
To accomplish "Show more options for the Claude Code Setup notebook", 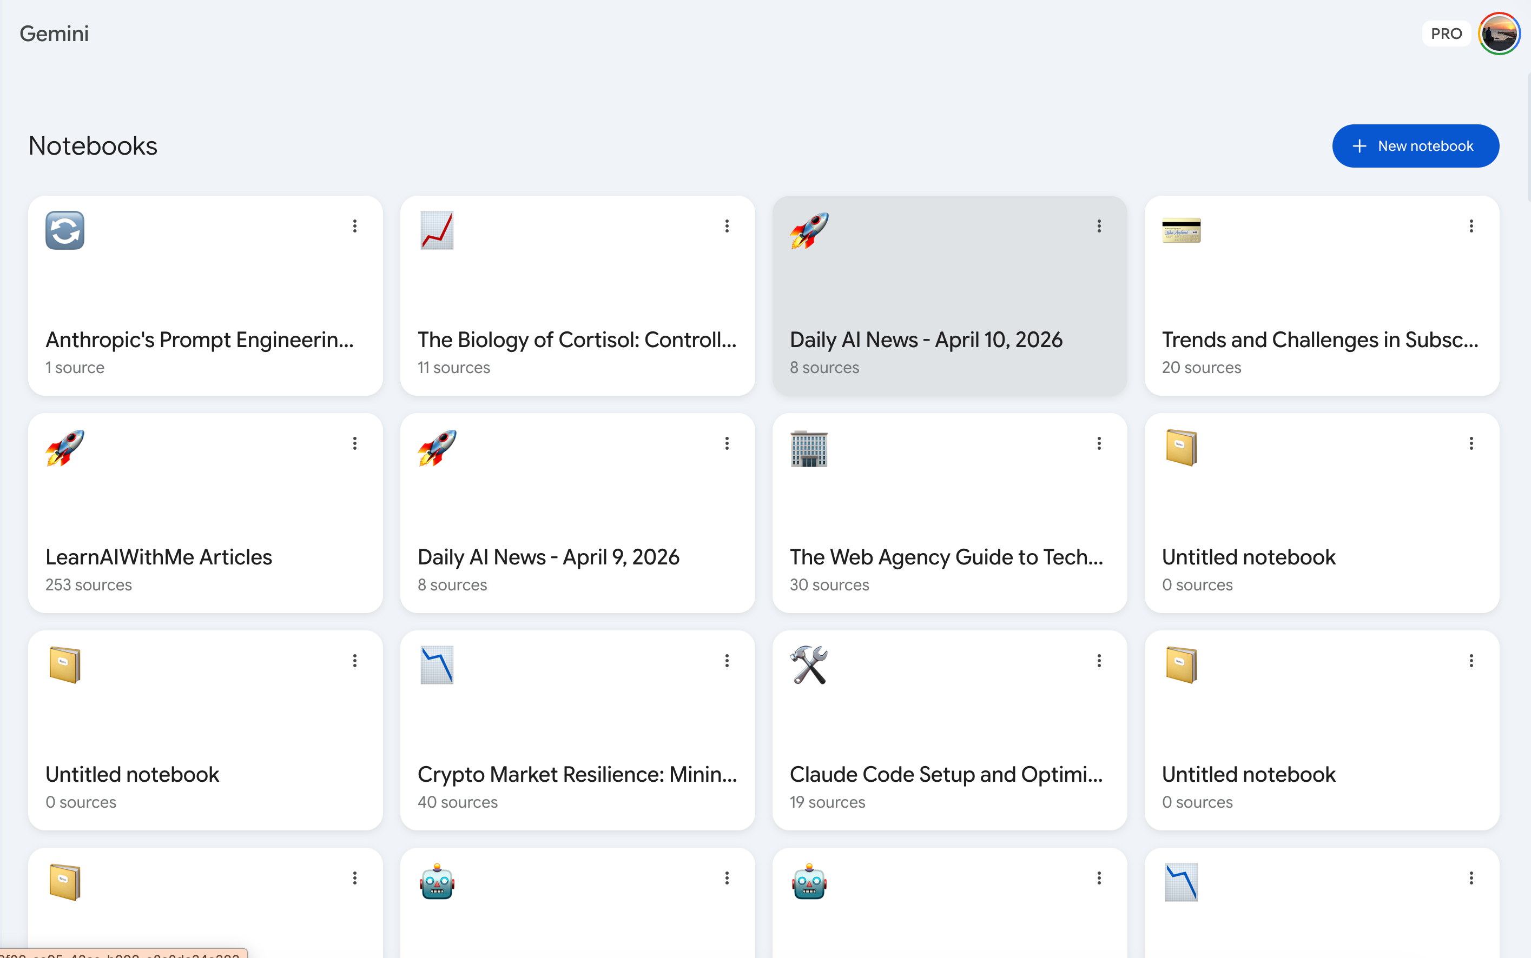I will coord(1099,661).
